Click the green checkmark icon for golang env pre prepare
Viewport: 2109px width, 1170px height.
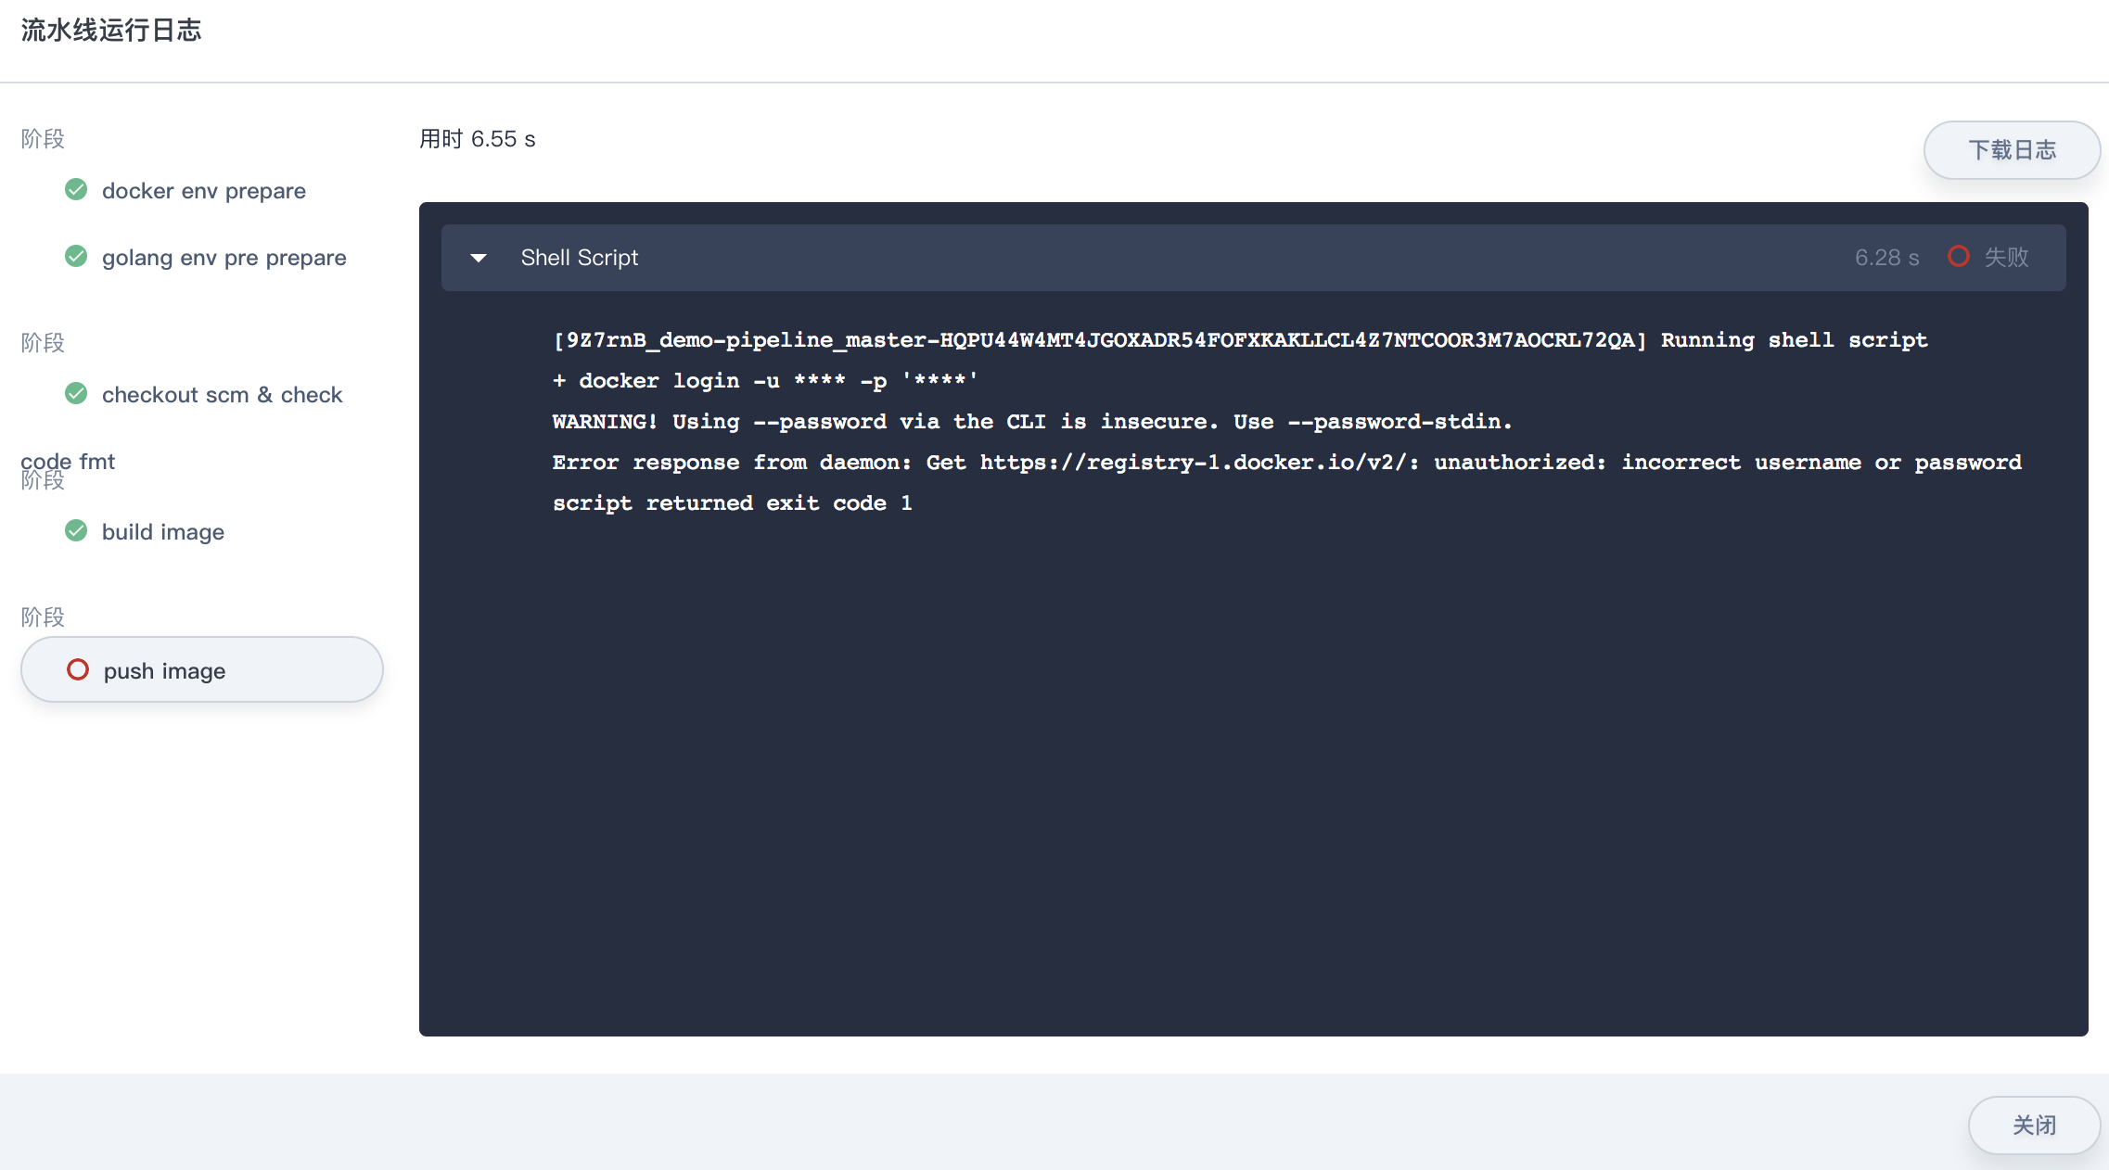click(75, 257)
